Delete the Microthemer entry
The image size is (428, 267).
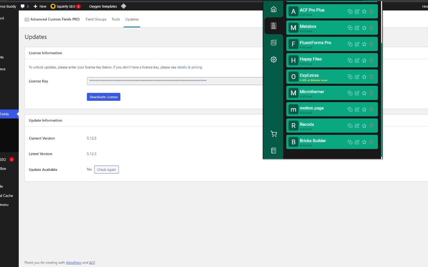pos(371,93)
